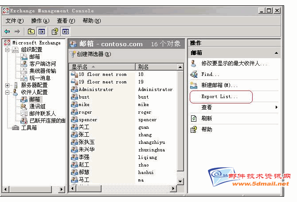Viewport: 297px width, 202px height.
Task: Sort by the 显示名 column header
Action: click(x=102, y=67)
